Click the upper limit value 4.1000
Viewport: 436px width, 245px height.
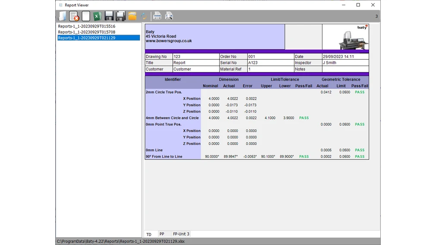[x=270, y=118]
